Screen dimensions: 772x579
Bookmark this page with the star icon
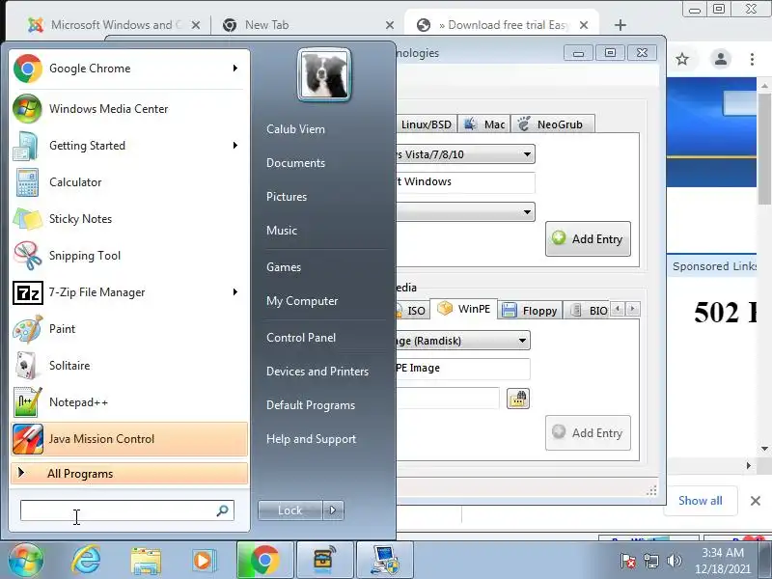682,60
